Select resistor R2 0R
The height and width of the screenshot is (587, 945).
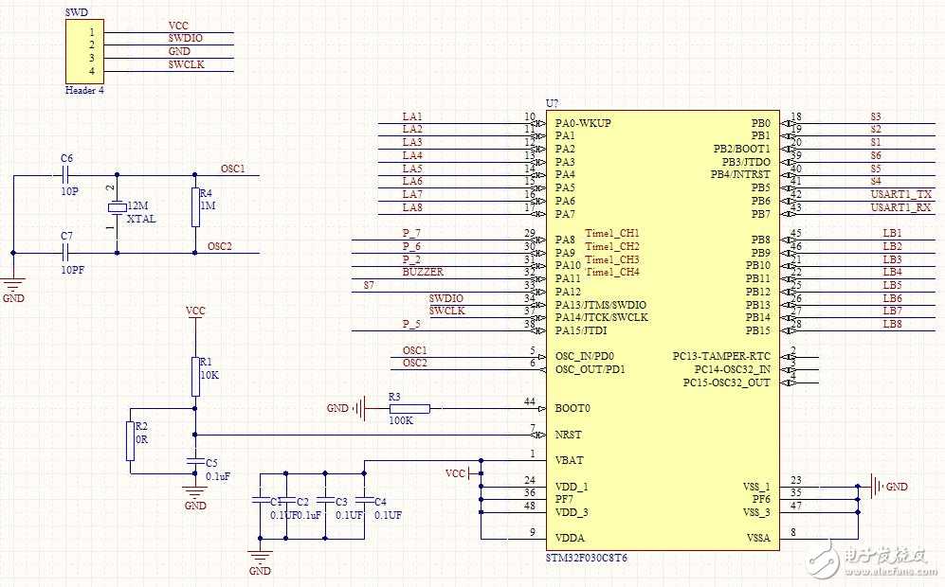(130, 441)
